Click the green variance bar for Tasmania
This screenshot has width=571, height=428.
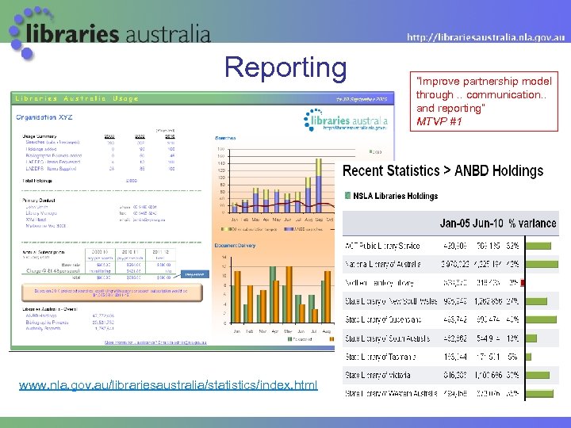(x=528, y=357)
